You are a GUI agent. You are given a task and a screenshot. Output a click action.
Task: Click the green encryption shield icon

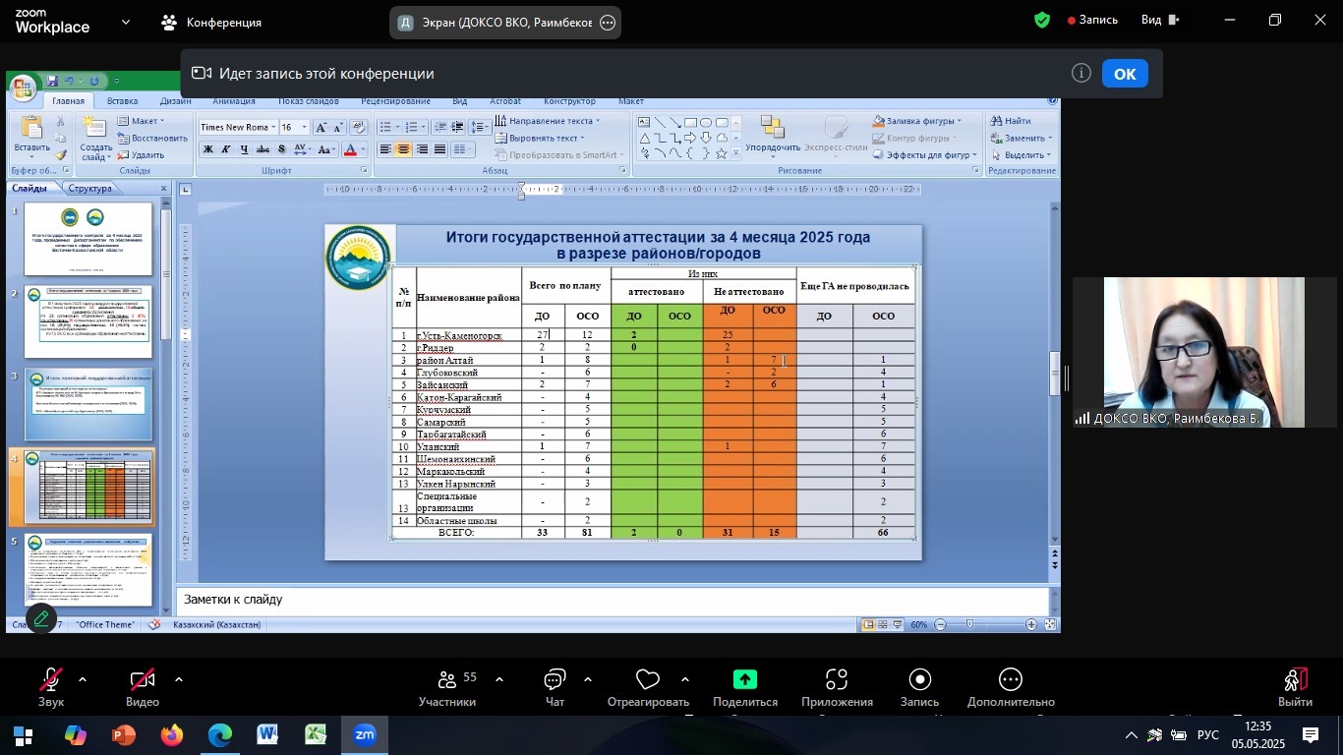coord(1042,20)
